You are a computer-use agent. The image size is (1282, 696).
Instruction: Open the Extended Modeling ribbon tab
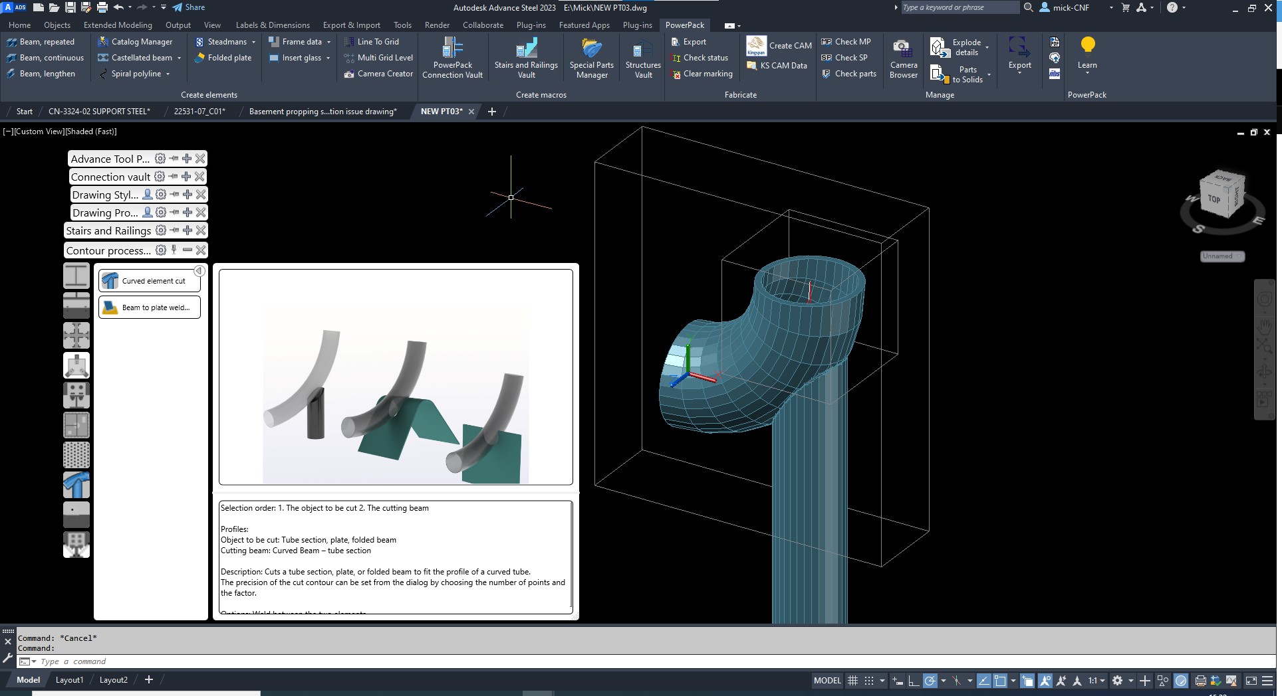(x=118, y=25)
